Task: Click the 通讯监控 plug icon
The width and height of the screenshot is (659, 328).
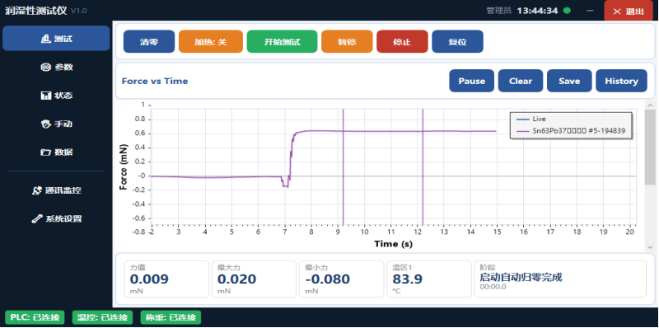Action: tap(36, 190)
